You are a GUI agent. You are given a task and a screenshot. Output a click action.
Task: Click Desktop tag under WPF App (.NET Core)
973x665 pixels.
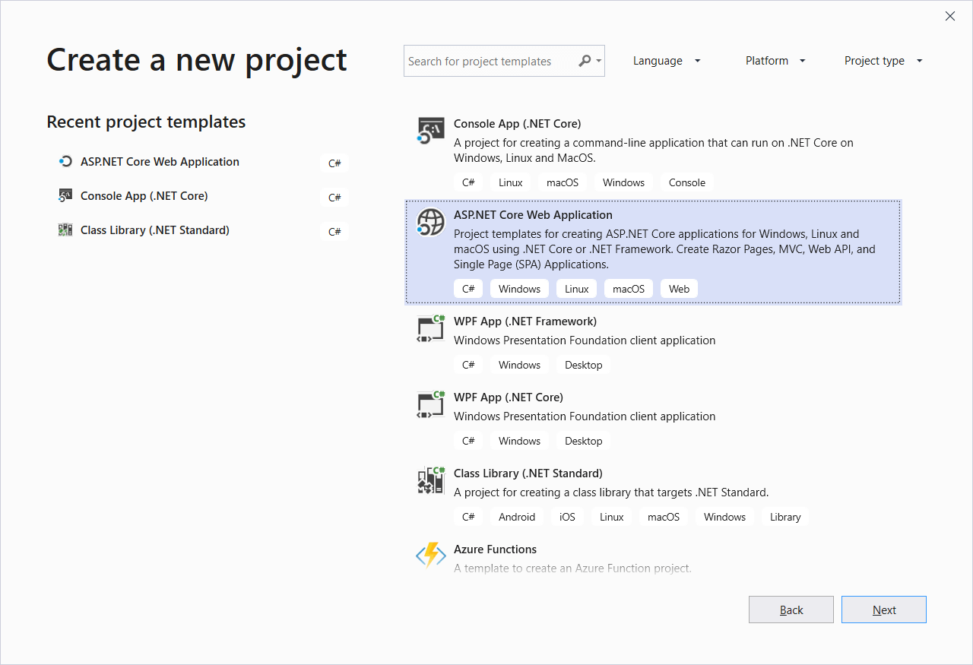(583, 441)
